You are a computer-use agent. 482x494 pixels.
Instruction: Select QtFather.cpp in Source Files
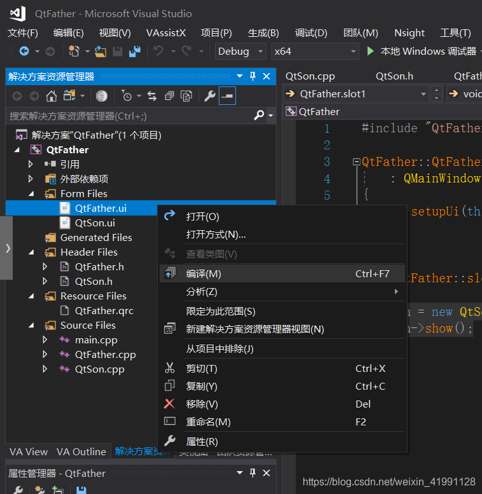[105, 355]
